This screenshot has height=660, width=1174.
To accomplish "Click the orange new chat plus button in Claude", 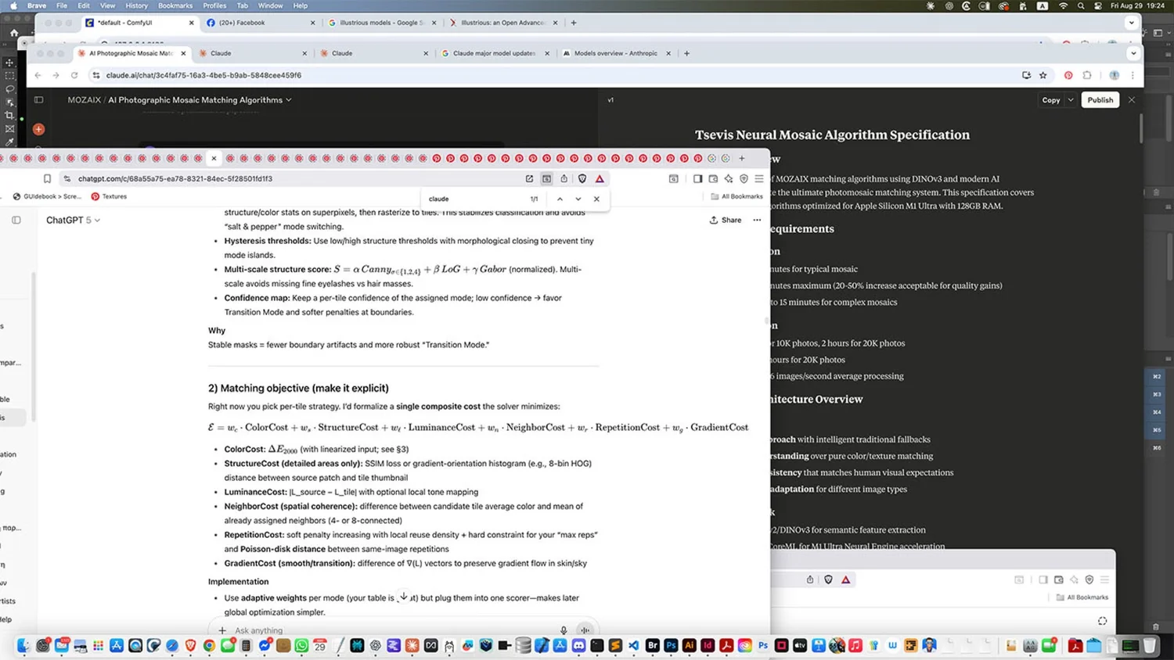I will [38, 129].
